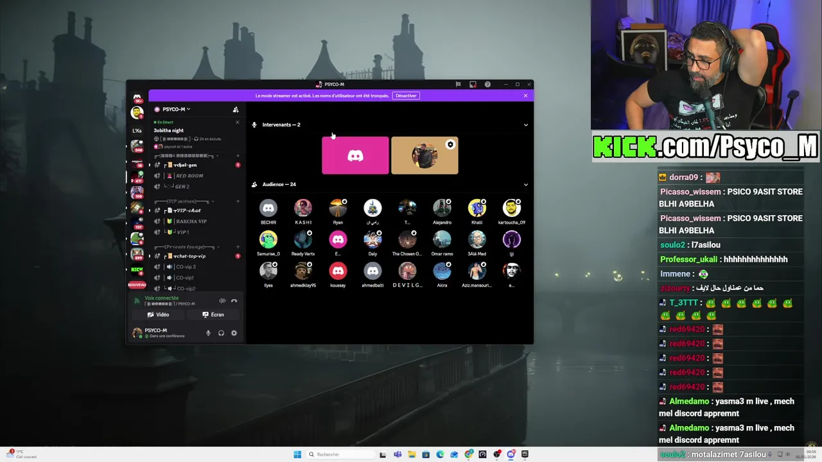The height and width of the screenshot is (462, 822).
Task: Open Microsoft Edge from the taskbar
Action: click(x=440, y=454)
